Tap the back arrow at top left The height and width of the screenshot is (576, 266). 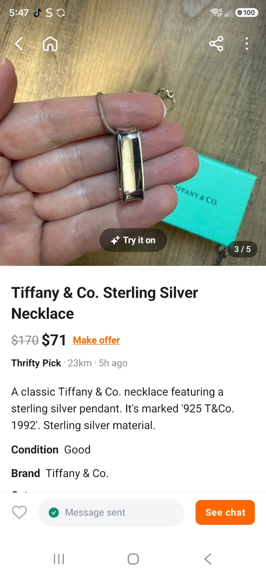tap(19, 44)
